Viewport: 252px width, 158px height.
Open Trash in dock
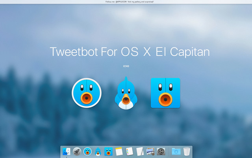[187, 151]
